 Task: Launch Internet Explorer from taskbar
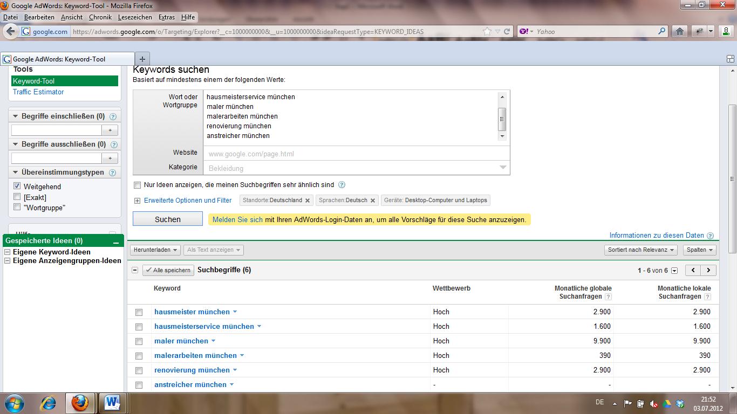[49, 403]
